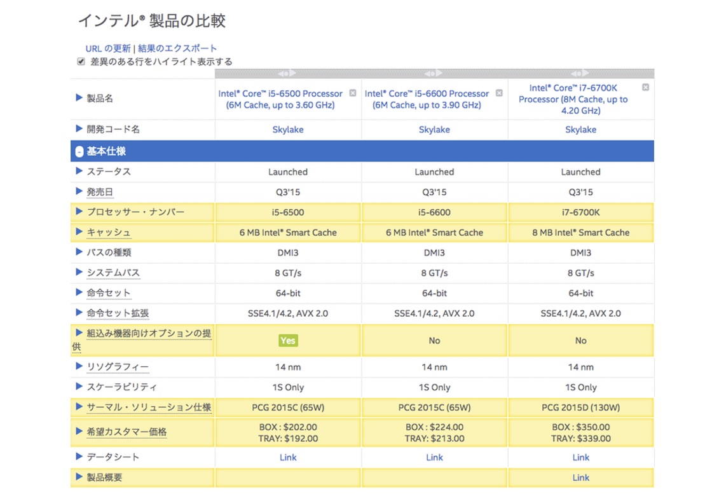Open Skylake link under i5-6600
726x494 pixels.
pos(434,130)
